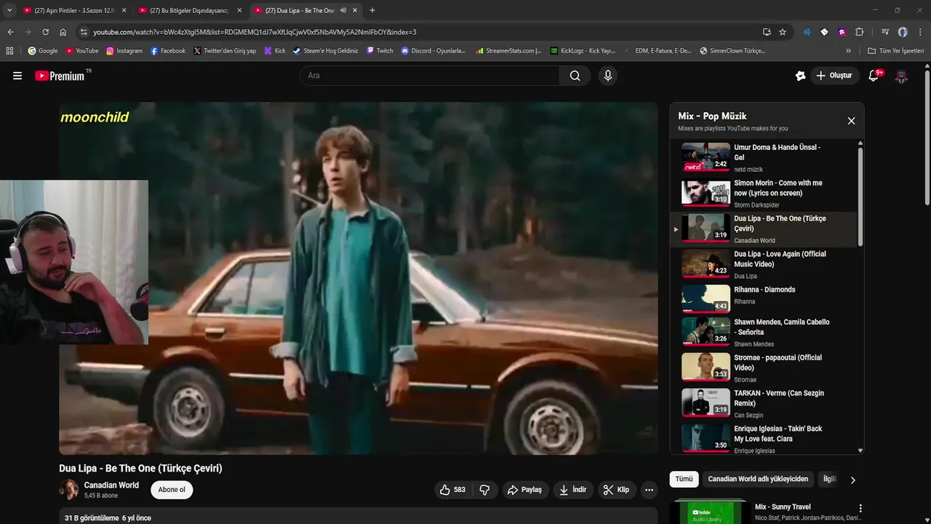
Task: Mute the Dua Lipa tab audio
Action: 343,10
